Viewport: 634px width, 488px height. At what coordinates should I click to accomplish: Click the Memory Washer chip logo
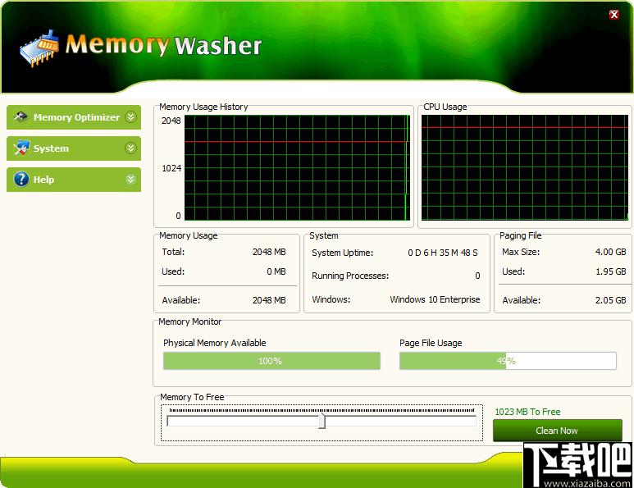tap(39, 48)
